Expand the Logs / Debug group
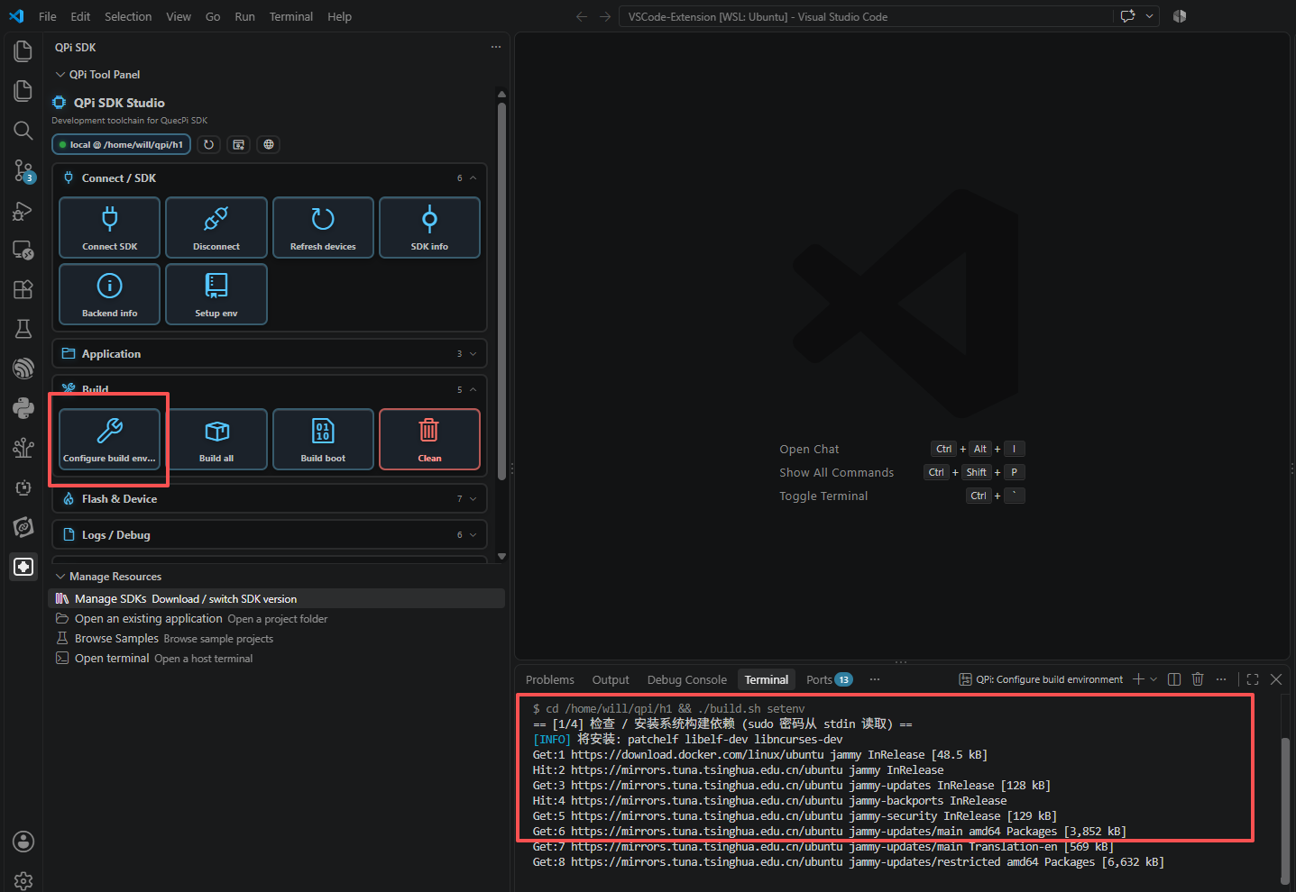Screen dimensions: 1296x892 click(473, 535)
